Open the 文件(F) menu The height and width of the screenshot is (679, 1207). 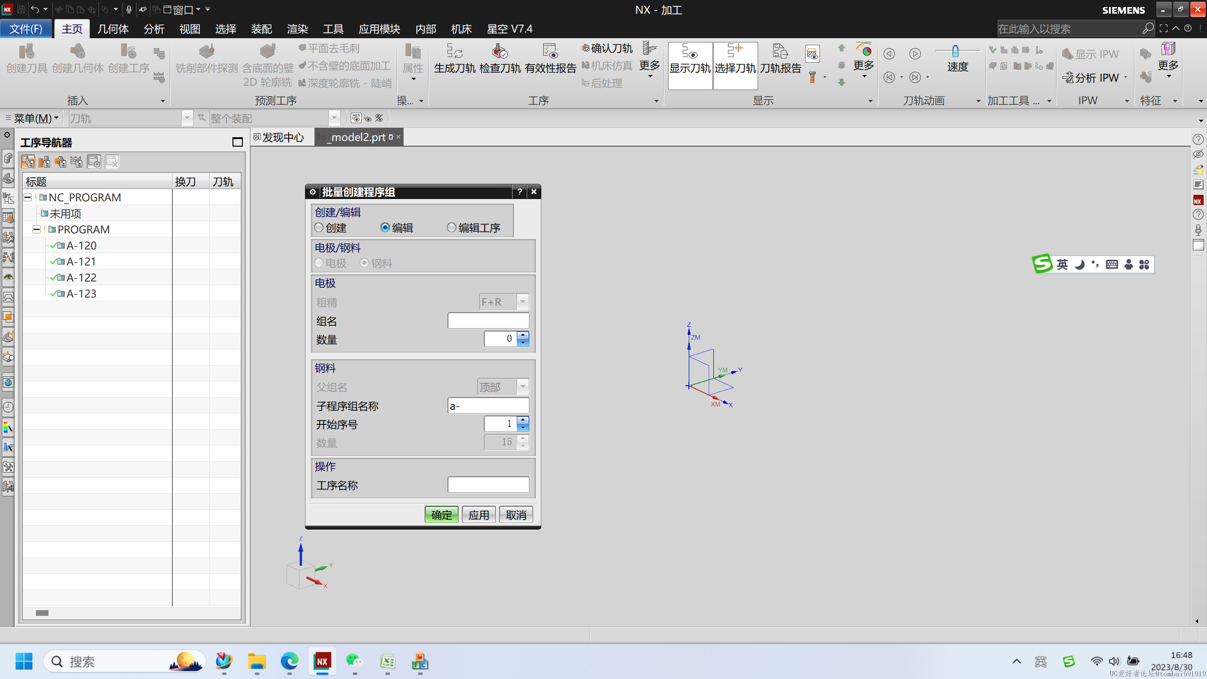(x=26, y=29)
